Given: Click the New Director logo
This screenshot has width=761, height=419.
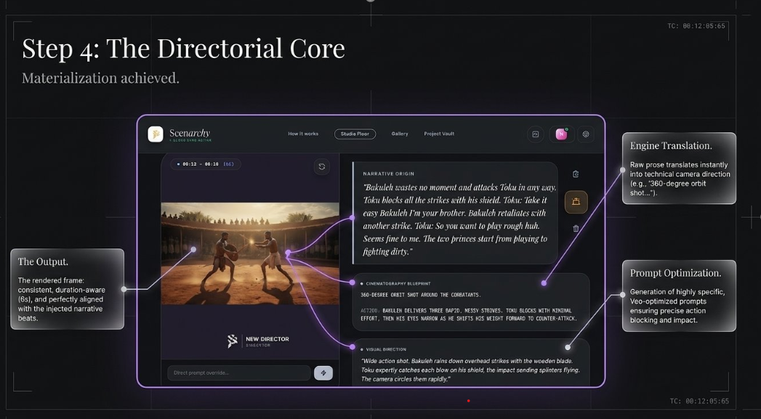Looking at the screenshot, I should [258, 341].
